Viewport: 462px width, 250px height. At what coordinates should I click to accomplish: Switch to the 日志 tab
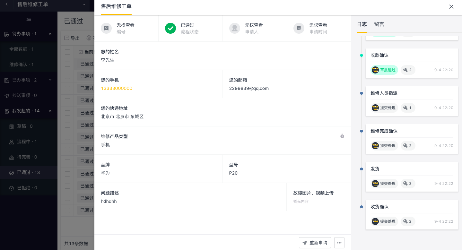coord(362,24)
